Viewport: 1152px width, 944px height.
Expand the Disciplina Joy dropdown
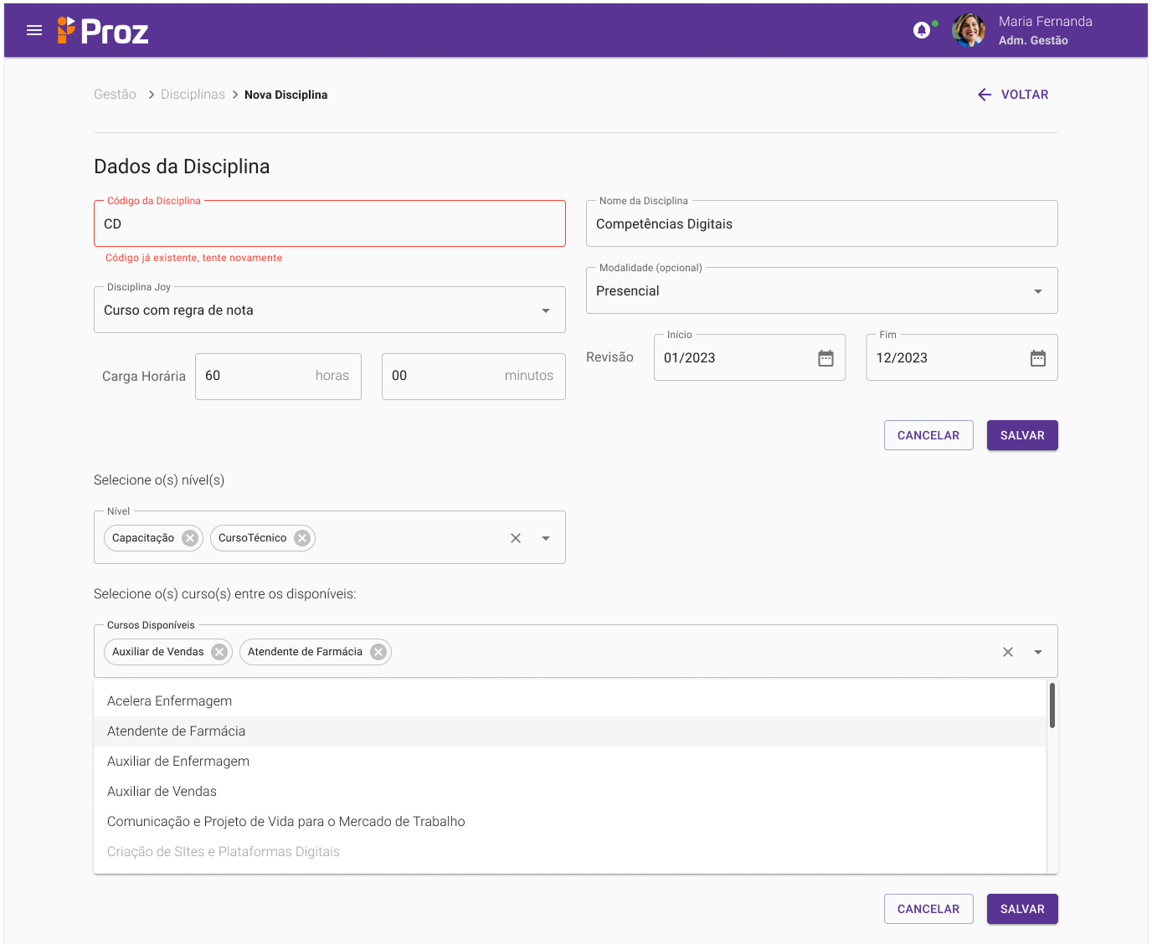tap(546, 310)
